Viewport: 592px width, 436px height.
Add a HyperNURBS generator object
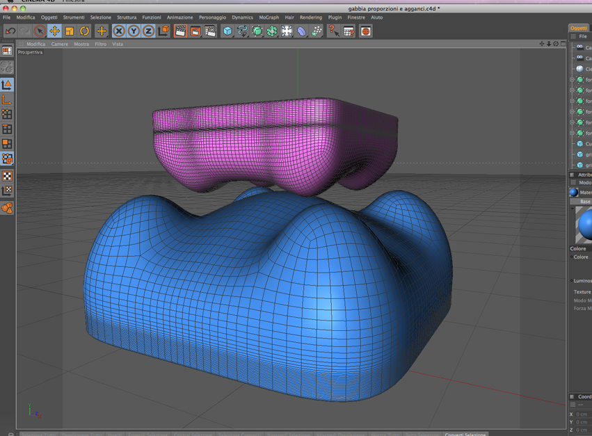click(257, 31)
